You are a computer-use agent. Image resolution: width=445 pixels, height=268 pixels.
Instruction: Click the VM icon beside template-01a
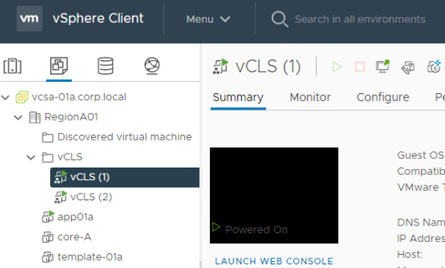(x=48, y=258)
